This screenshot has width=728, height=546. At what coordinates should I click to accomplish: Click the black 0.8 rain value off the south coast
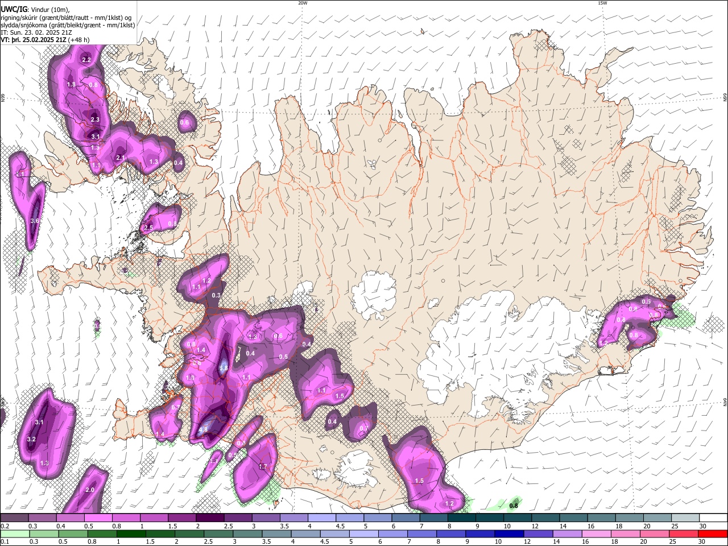(x=514, y=505)
